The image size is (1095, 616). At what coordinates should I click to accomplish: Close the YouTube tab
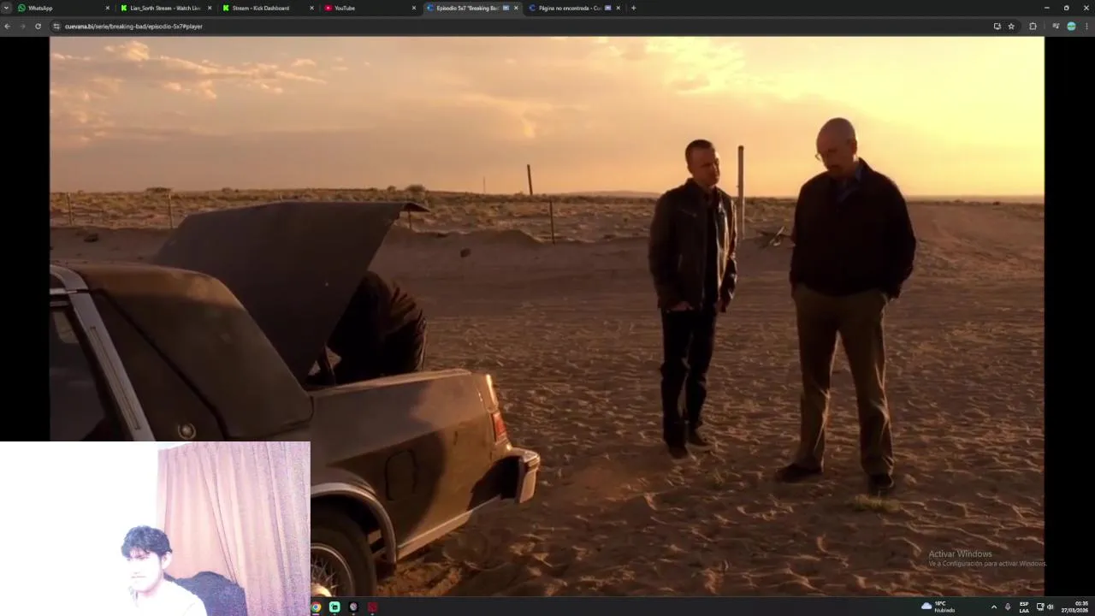coord(414,8)
